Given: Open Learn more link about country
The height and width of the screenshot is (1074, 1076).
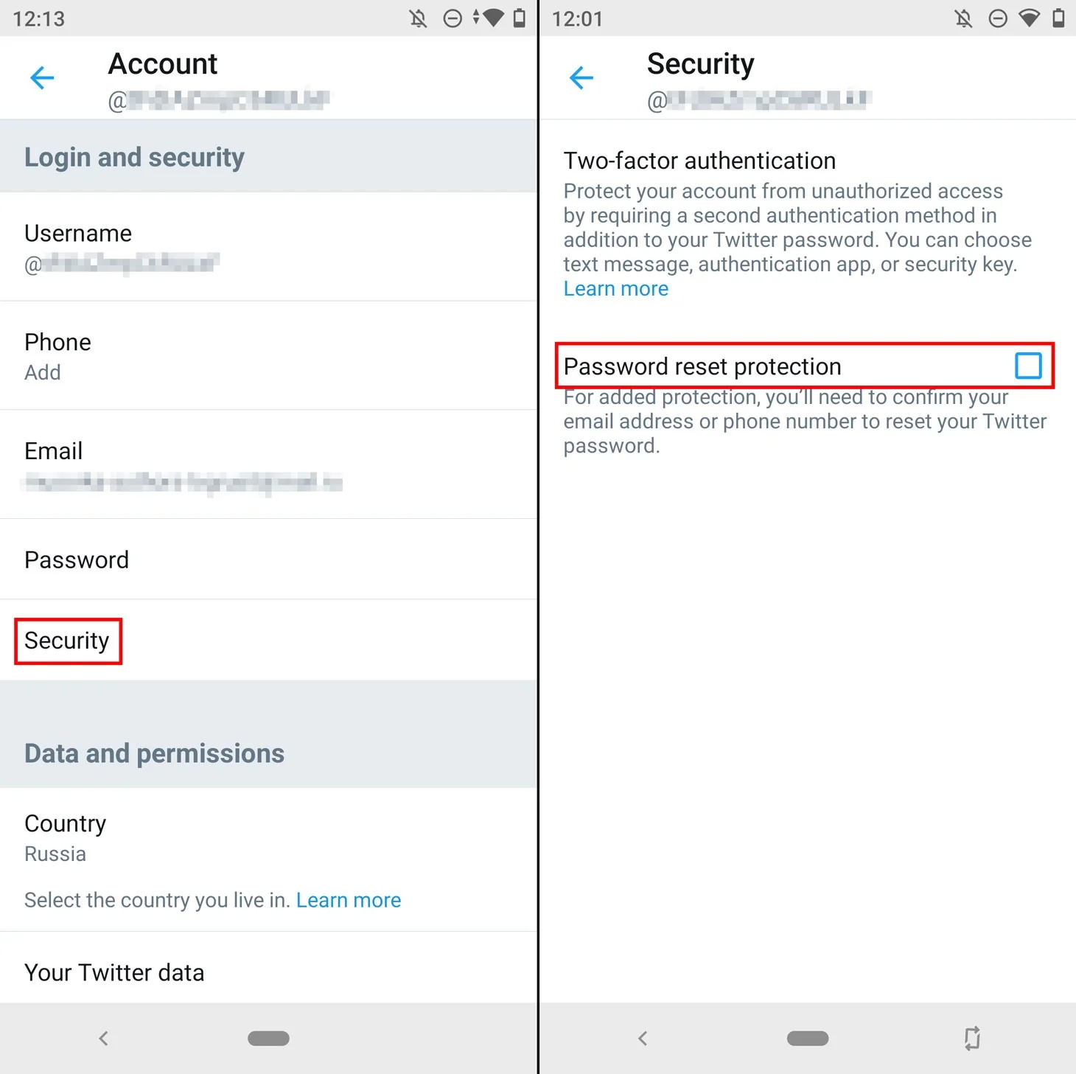Looking at the screenshot, I should (x=349, y=900).
